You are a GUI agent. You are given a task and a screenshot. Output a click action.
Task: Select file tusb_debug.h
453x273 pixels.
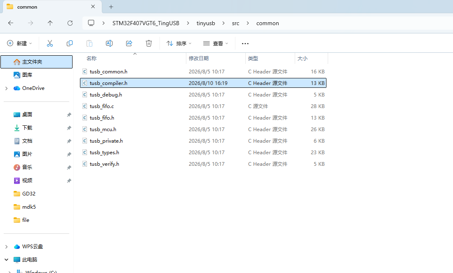pyautogui.click(x=203, y=94)
